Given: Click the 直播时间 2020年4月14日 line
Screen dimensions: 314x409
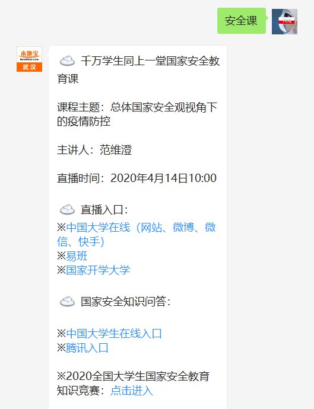Looking at the screenshot, I should point(137,178).
